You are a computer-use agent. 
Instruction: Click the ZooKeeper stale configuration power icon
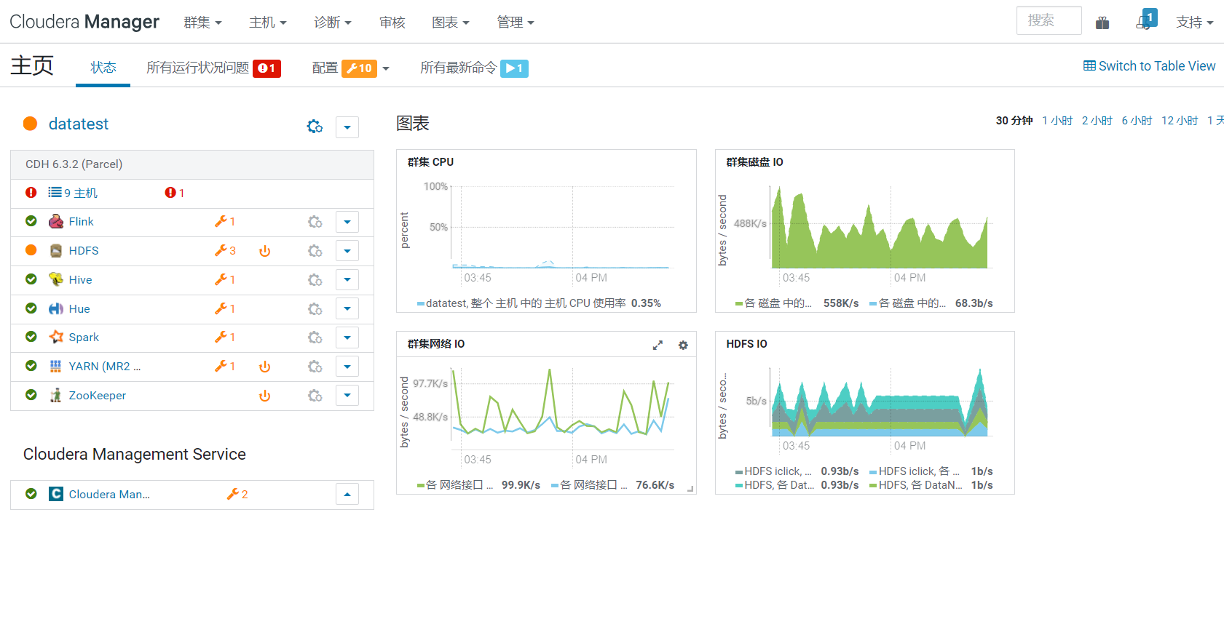(265, 396)
